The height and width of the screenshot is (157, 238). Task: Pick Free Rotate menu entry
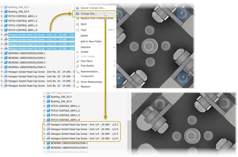(x=87, y=66)
